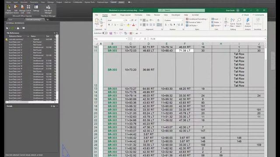Open the File tab in Excel

pos(97,15)
